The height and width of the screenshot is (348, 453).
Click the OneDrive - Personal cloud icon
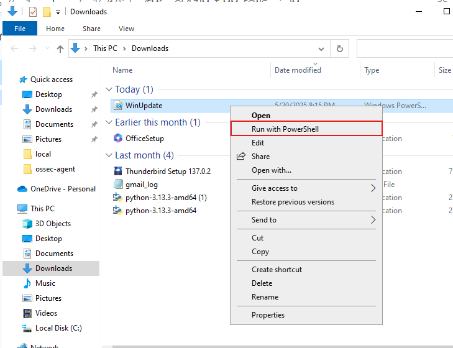[22, 189]
